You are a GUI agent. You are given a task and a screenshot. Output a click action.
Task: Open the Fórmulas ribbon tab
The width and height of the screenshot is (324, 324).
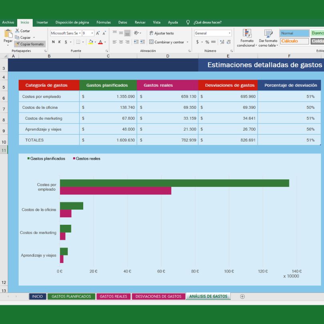tap(104, 22)
